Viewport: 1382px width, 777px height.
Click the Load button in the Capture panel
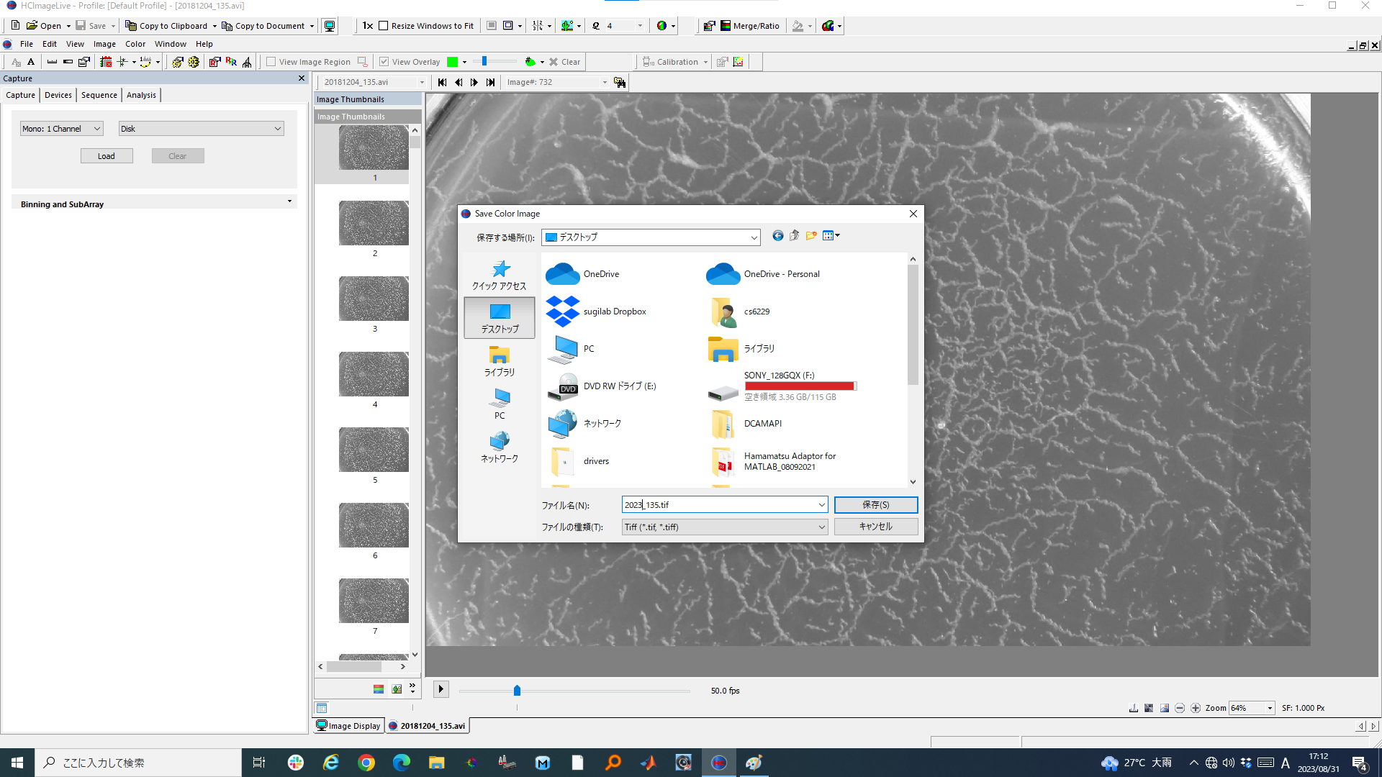tap(107, 156)
